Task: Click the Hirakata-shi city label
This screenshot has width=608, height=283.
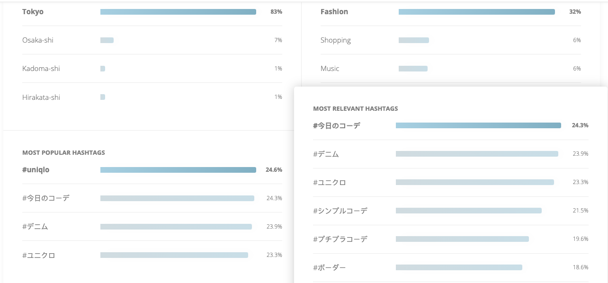Action: pos(41,97)
